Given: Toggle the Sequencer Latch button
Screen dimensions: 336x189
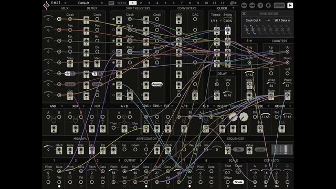Looking at the screenshot, I should pos(260,149).
